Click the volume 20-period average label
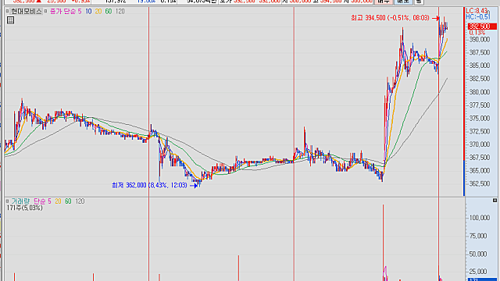 pos(58,201)
